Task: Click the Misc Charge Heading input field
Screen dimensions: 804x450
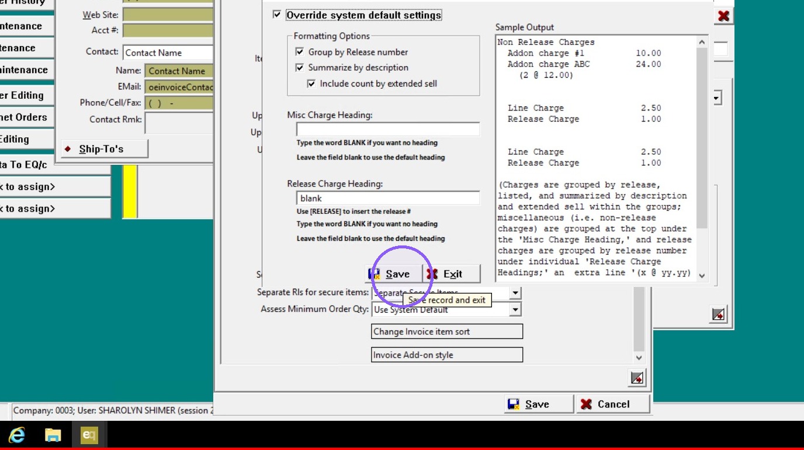Action: (388, 129)
